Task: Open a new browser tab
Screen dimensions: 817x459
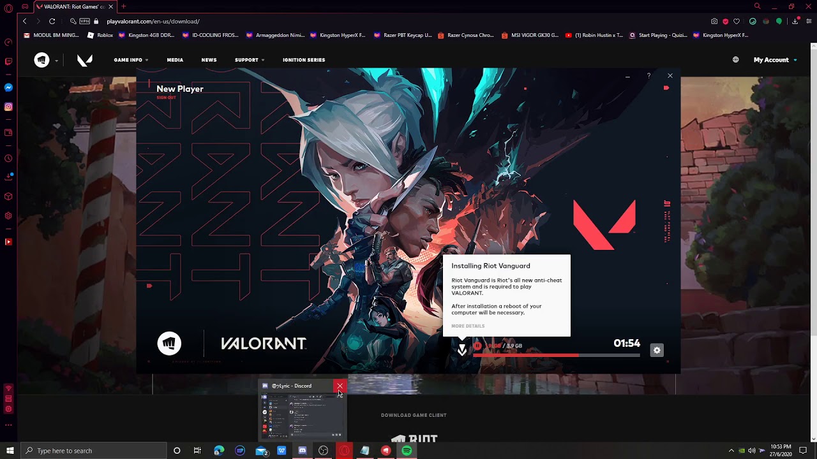Action: click(124, 6)
